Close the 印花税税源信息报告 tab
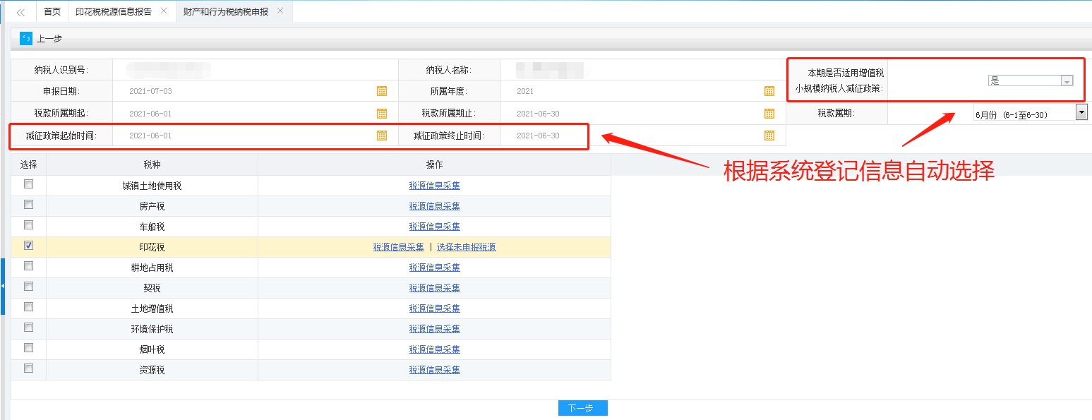The image size is (1092, 420). [164, 11]
